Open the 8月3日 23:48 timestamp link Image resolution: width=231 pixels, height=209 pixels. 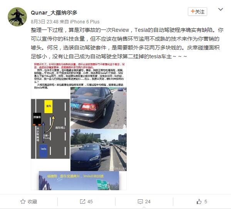[45, 22]
